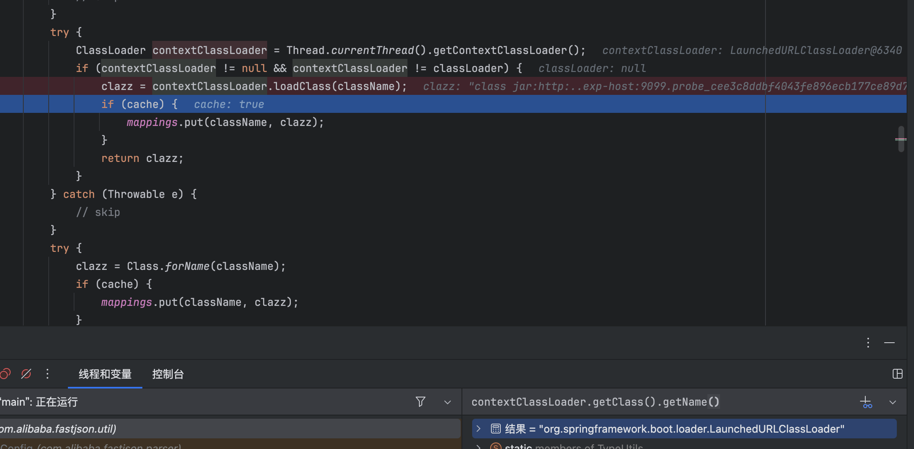The width and height of the screenshot is (914, 449).
Task: Expand the evaluate expression history dropdown
Action: pos(892,402)
